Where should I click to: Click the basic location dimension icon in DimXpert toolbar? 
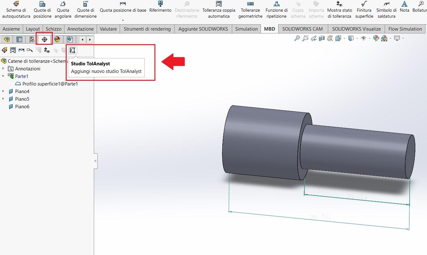coord(21,50)
